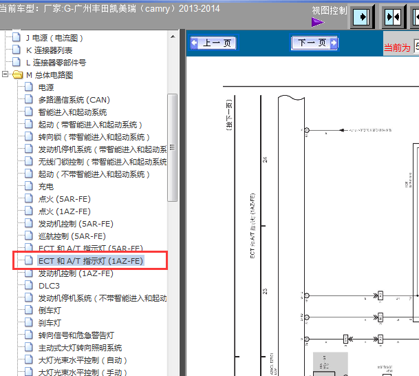This screenshot has height=376, width=419.
Task: Open the DLC3 diagram
Action: 49,286
